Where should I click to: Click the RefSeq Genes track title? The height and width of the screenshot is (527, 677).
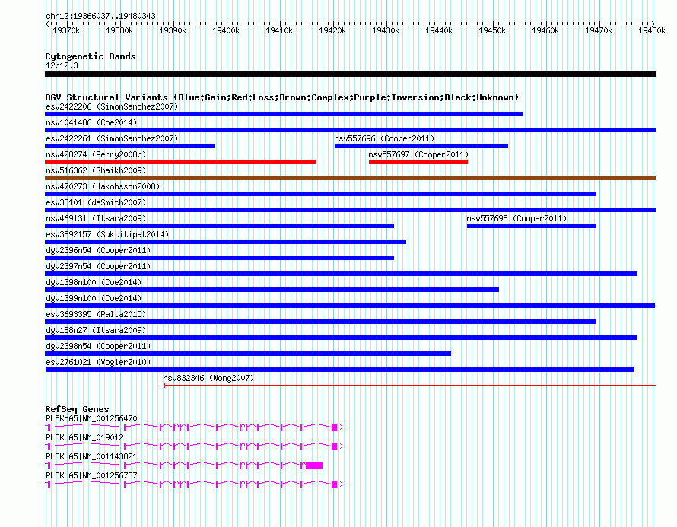[x=77, y=409]
